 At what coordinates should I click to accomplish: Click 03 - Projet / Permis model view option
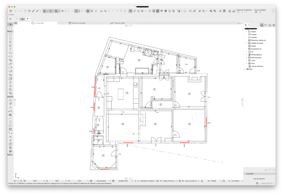167,181
